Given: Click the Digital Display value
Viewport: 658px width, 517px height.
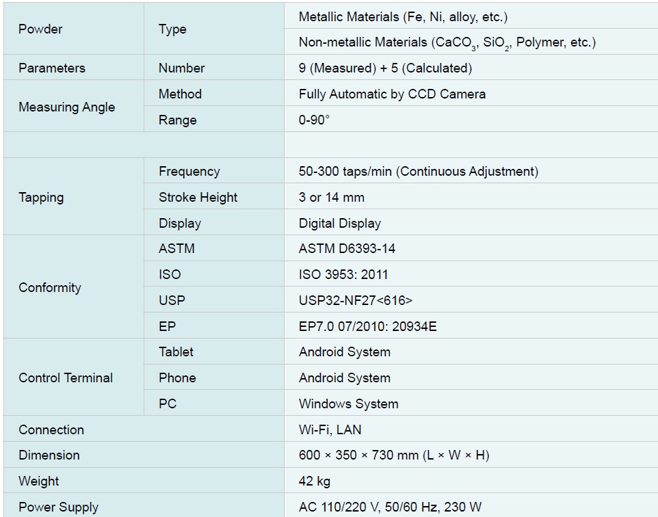Looking at the screenshot, I should [x=339, y=224].
